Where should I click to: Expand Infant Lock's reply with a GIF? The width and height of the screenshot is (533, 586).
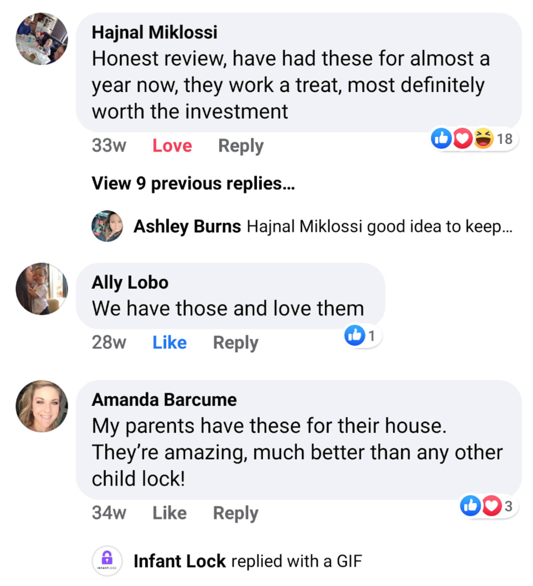tap(248, 561)
